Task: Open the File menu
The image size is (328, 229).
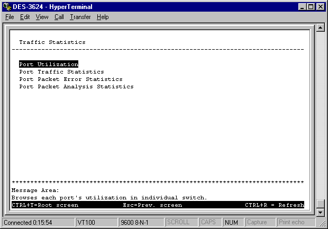Action: (10, 17)
